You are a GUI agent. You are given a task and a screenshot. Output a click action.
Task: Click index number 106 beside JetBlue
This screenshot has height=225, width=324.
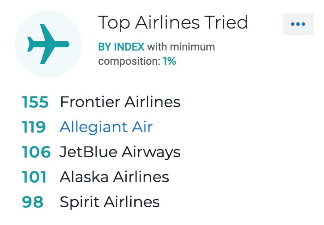tap(36, 152)
